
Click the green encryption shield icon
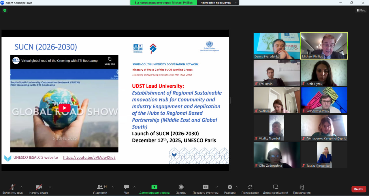[5, 10]
